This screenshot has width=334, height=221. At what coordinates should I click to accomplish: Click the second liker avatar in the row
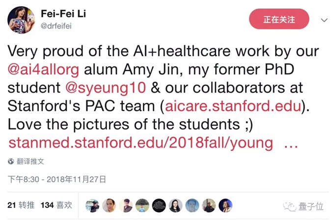[x=109, y=205]
